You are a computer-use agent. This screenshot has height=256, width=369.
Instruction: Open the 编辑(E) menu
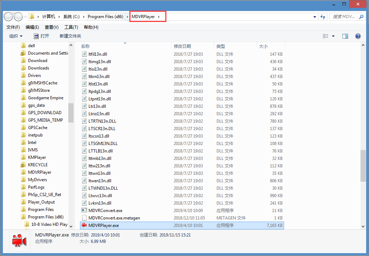32,27
